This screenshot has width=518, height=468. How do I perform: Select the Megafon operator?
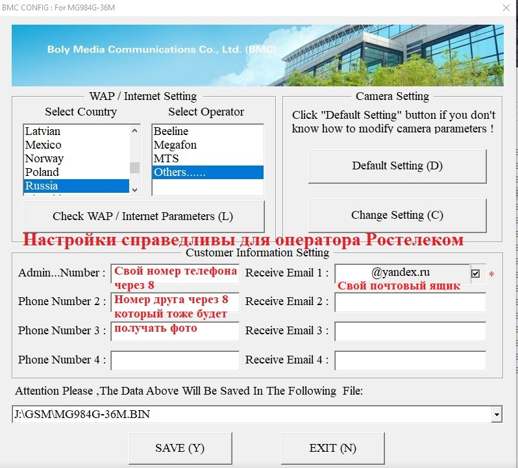(208, 145)
